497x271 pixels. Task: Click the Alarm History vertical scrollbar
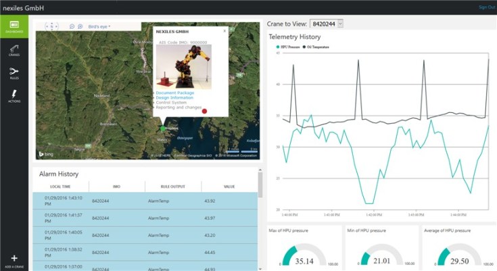coord(260,216)
